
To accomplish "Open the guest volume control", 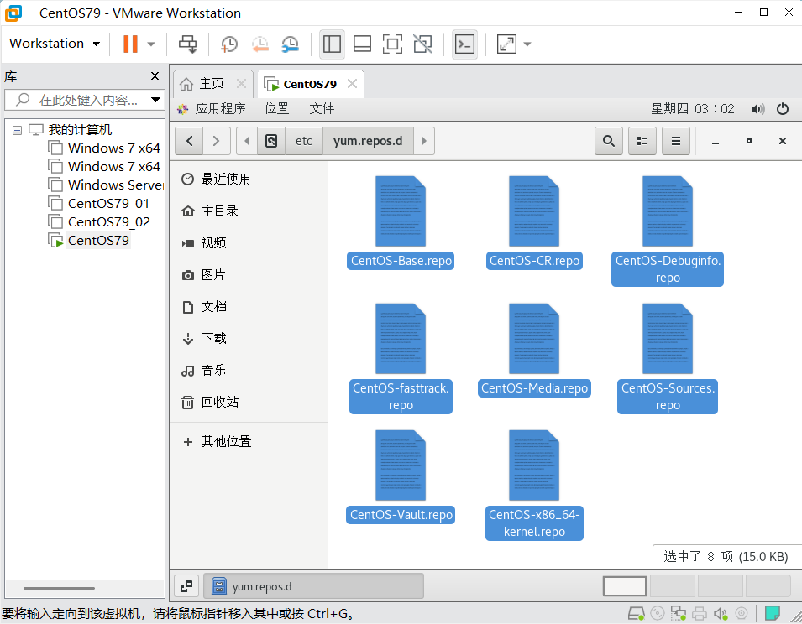I will tap(758, 109).
